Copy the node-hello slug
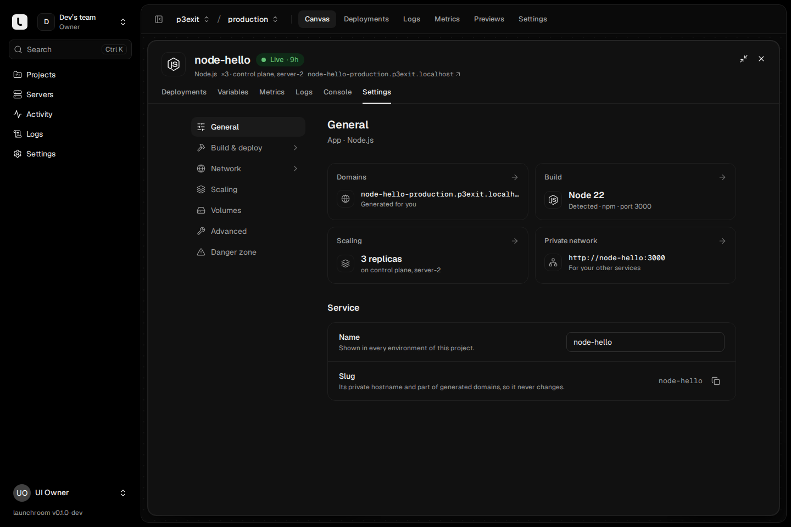This screenshot has height=527, width=791. point(716,381)
